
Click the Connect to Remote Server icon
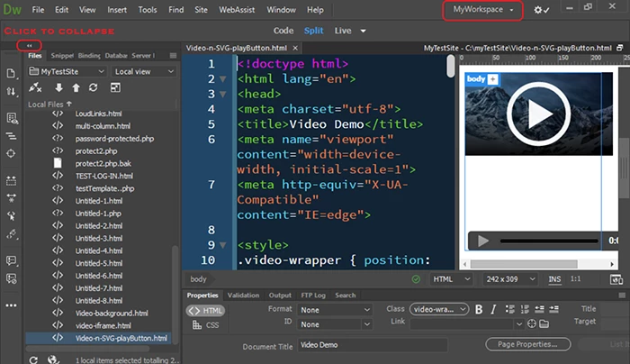pos(35,87)
